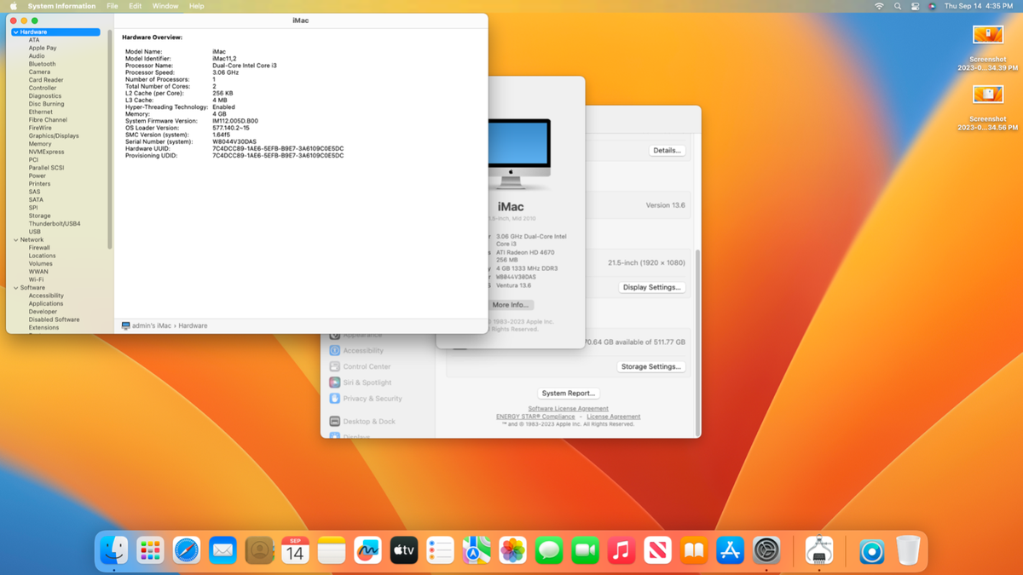
Task: Open the Photos app in the Dock
Action: click(x=512, y=550)
